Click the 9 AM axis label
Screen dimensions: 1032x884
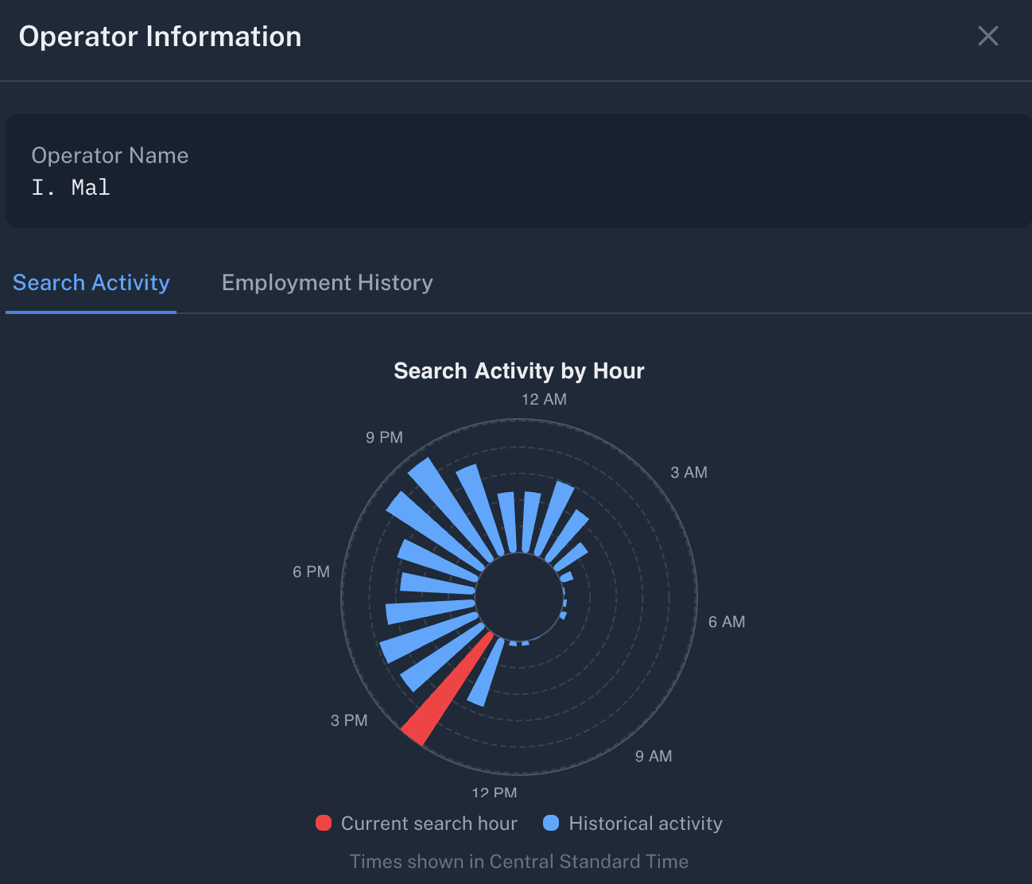point(653,756)
